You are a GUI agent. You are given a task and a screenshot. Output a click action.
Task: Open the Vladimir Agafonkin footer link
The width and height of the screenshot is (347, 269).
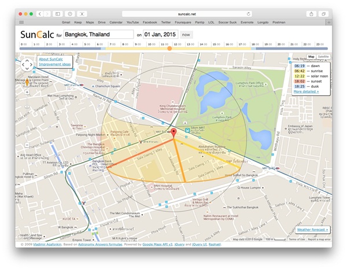47,245
